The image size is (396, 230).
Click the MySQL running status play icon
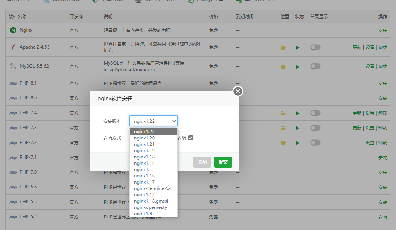coord(298,67)
